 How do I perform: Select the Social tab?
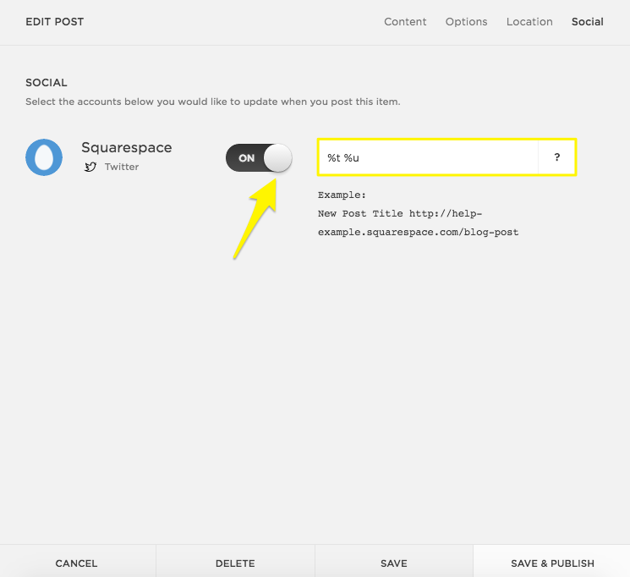coord(587,22)
